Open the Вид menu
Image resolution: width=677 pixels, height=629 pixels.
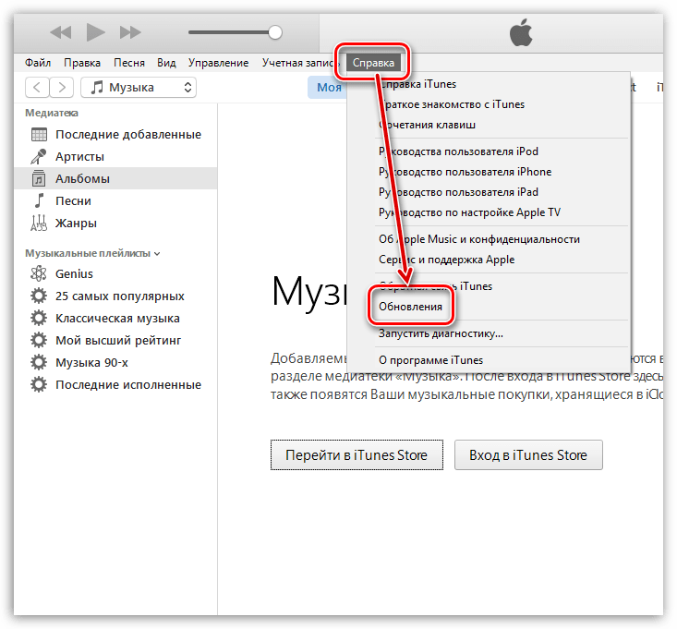pos(166,63)
